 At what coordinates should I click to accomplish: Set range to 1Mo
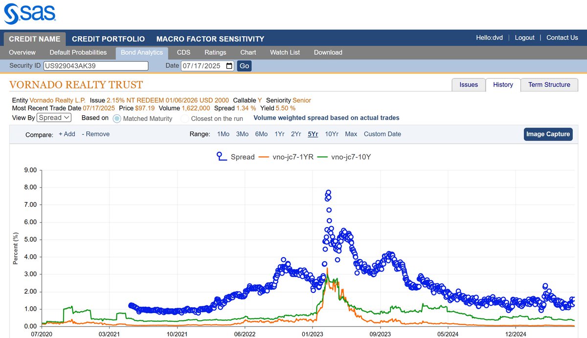point(223,134)
